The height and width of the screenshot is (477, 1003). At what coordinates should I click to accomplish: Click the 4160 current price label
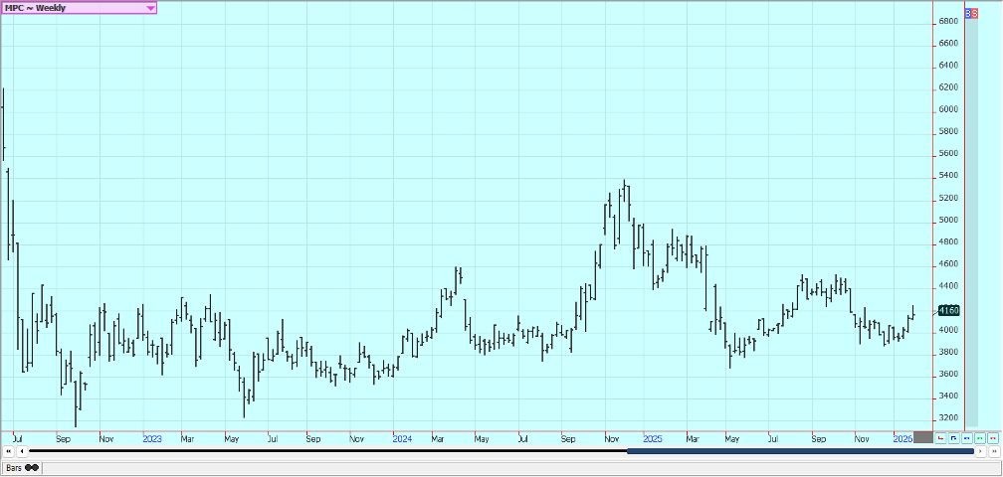pyautogui.click(x=947, y=311)
